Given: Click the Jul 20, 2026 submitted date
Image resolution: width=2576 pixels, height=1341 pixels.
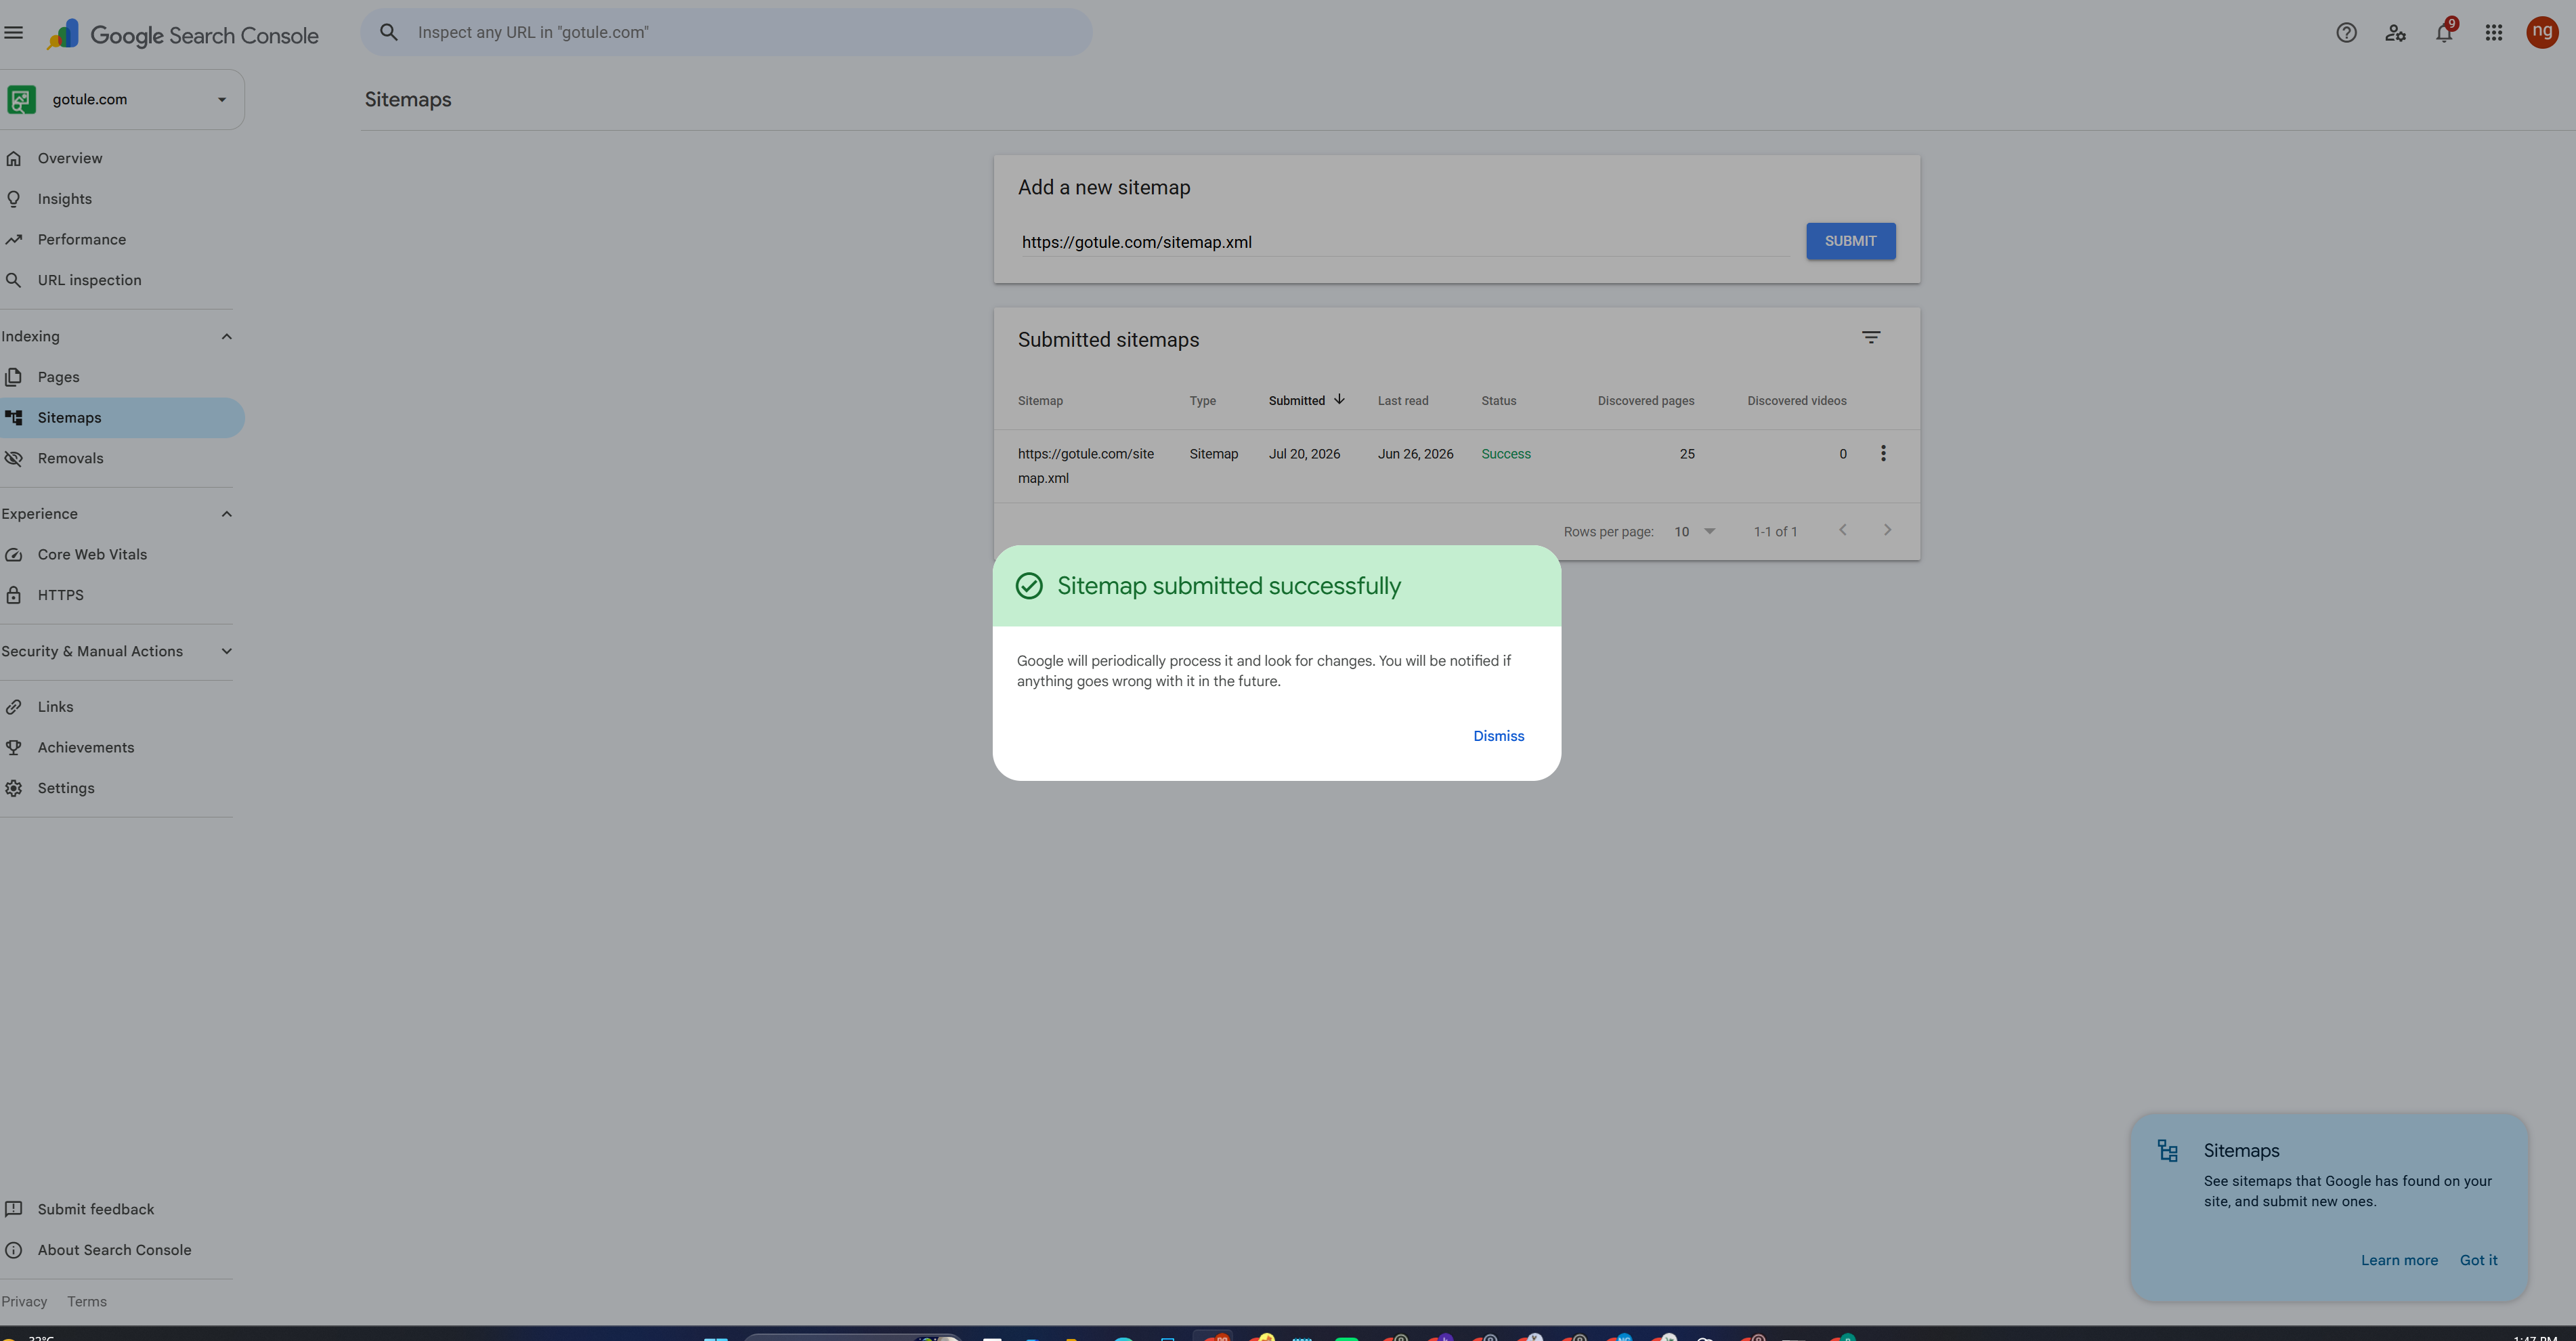Looking at the screenshot, I should point(1304,454).
